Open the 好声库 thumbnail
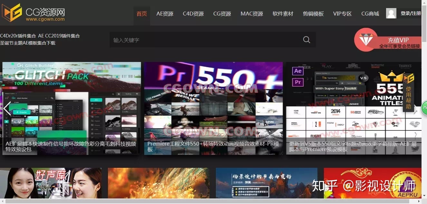 coord(51,183)
